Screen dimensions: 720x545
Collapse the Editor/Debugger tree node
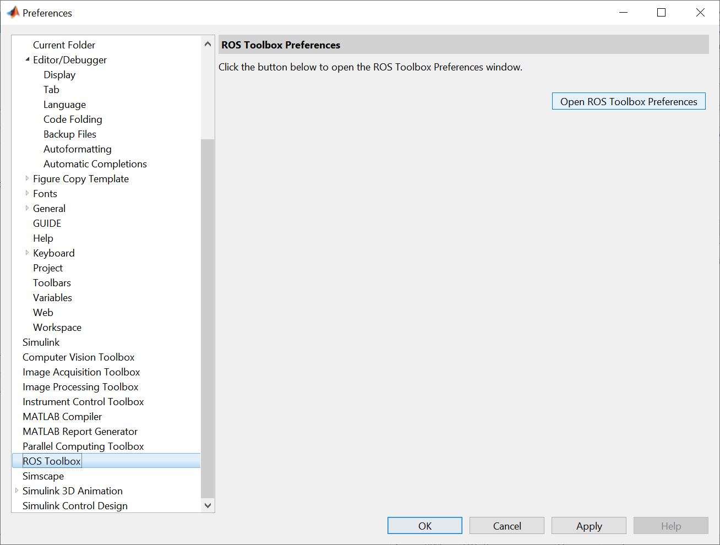[28, 59]
